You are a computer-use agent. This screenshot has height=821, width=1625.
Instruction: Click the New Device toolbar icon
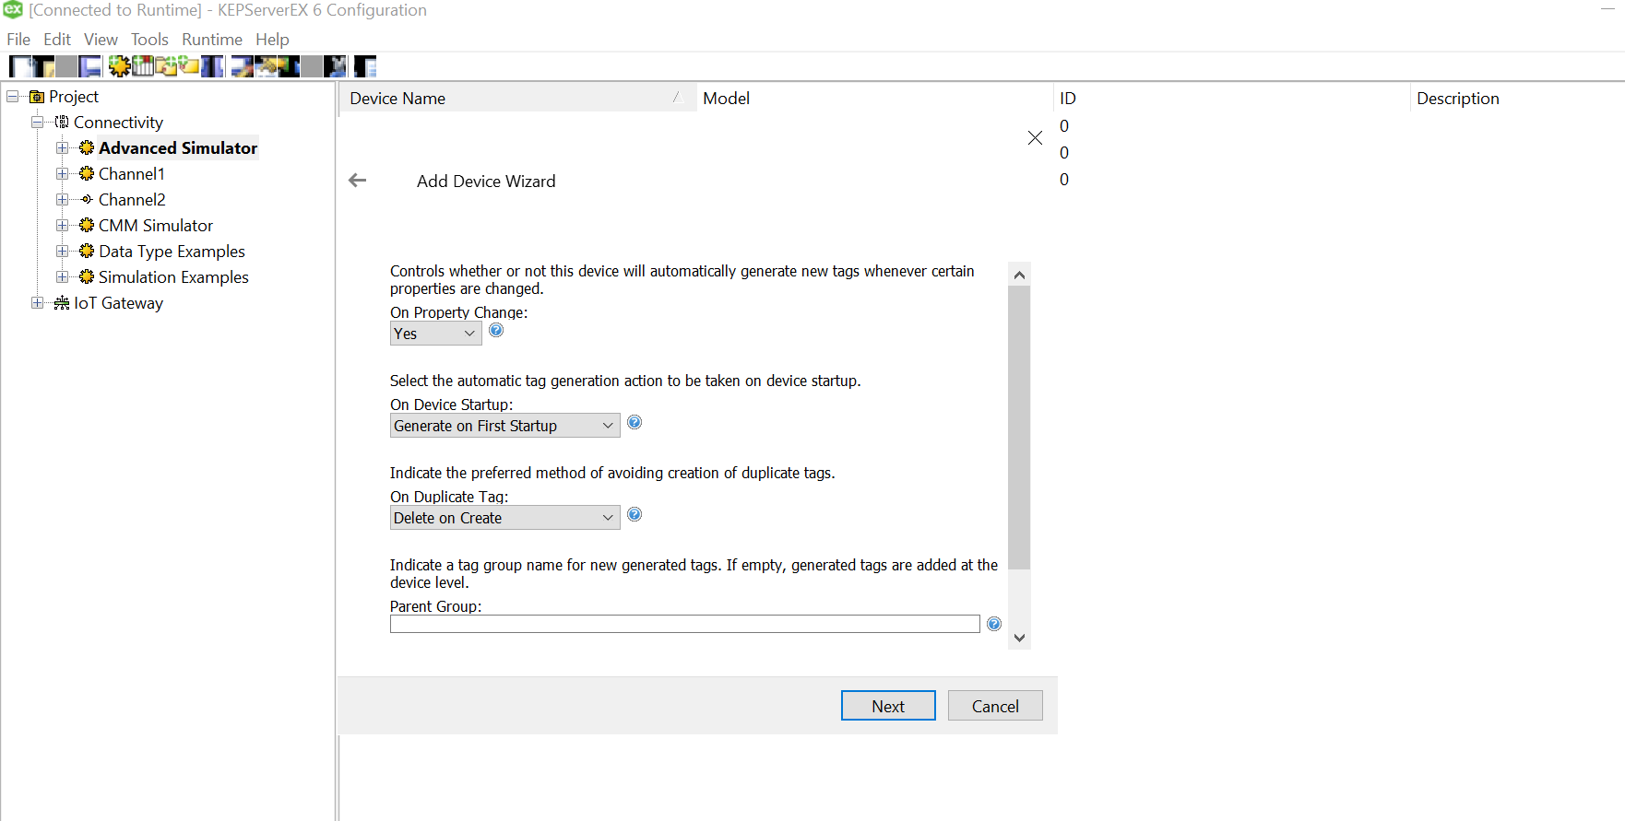143,66
